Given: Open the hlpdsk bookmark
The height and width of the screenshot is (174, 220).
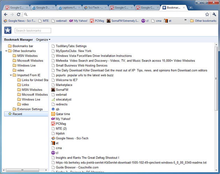Looking at the screenshot, I should [x=58, y=133].
